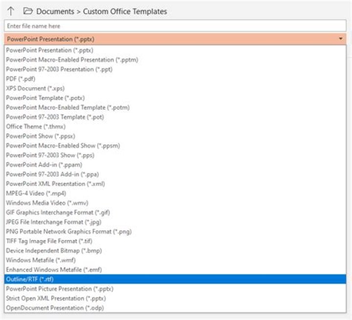
Task: Collapse the file type dropdown arrow
Action: tap(341, 39)
